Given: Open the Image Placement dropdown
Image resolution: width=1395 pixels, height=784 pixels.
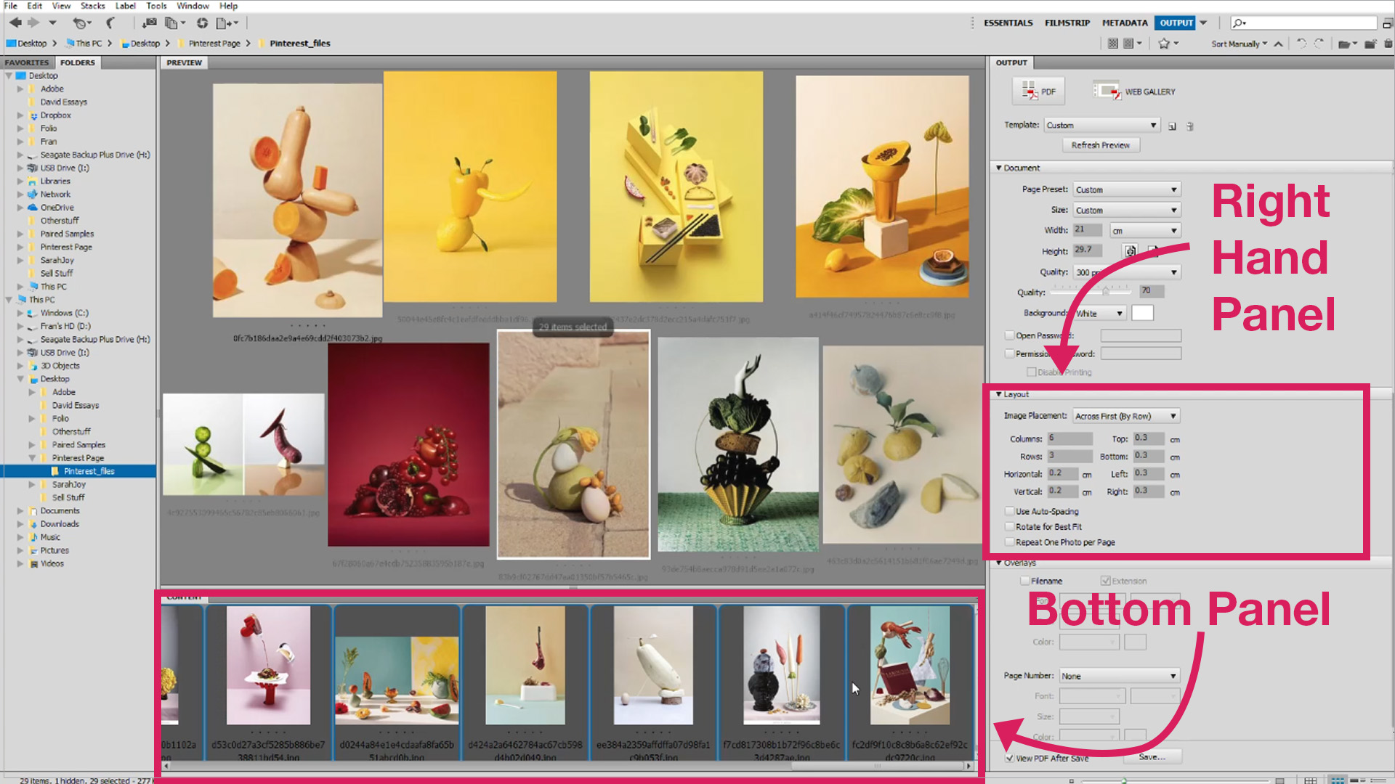Looking at the screenshot, I should tap(1126, 416).
